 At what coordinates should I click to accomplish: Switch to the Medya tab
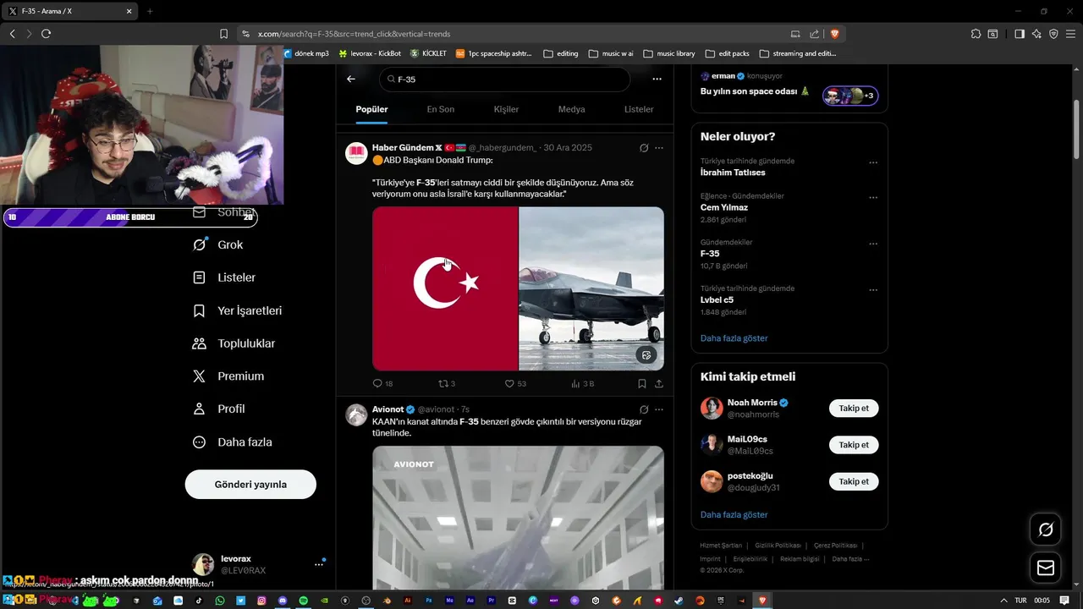point(572,109)
